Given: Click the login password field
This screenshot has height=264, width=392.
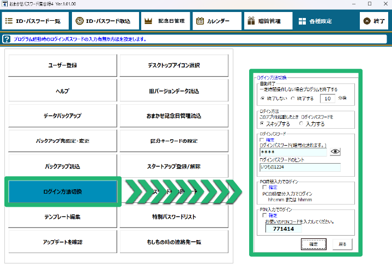Looking at the screenshot, I should pyautogui.click(x=293, y=152).
